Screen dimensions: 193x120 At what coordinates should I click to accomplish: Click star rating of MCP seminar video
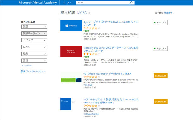(90, 106)
